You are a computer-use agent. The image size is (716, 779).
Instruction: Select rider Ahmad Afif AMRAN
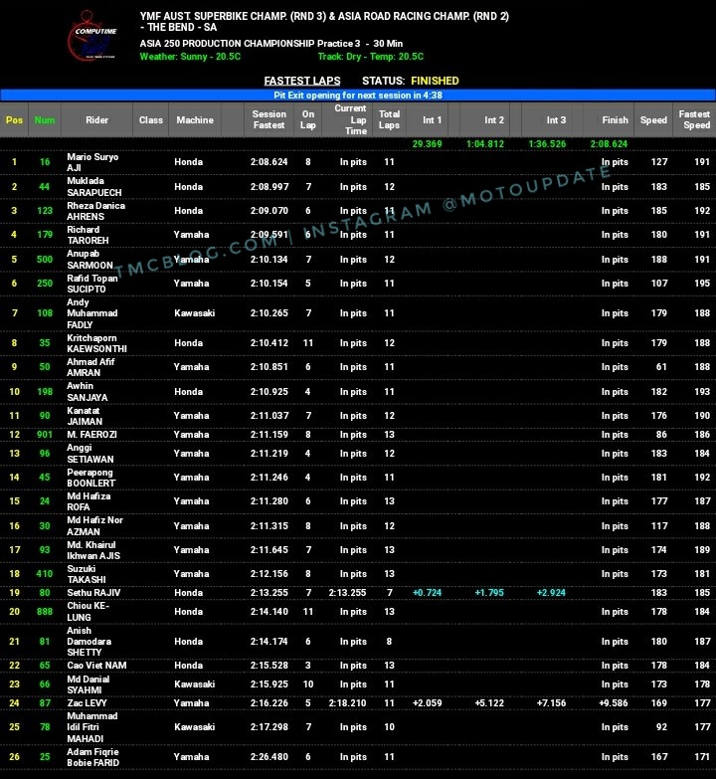pyautogui.click(x=90, y=367)
